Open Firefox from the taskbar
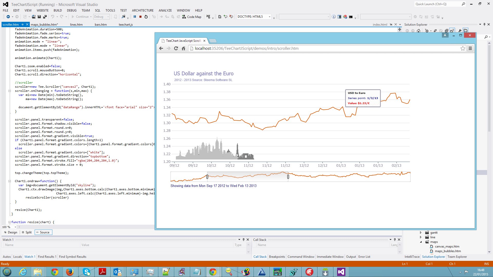Viewport: 493px width, 277px height. [x=70, y=272]
